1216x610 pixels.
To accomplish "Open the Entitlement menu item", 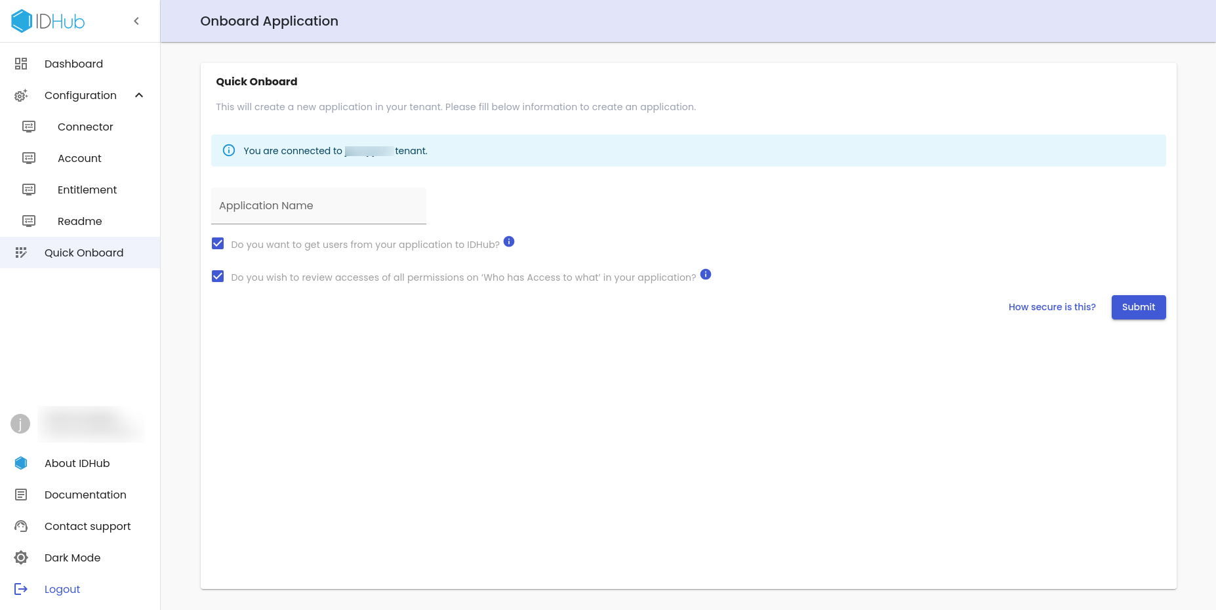I will pos(87,190).
